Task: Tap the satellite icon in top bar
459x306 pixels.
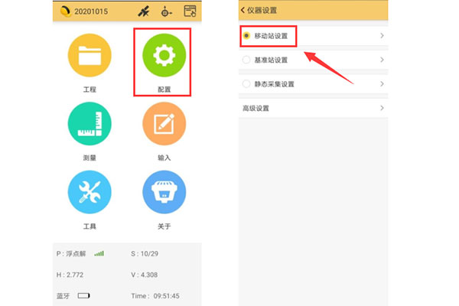Action: (x=143, y=11)
